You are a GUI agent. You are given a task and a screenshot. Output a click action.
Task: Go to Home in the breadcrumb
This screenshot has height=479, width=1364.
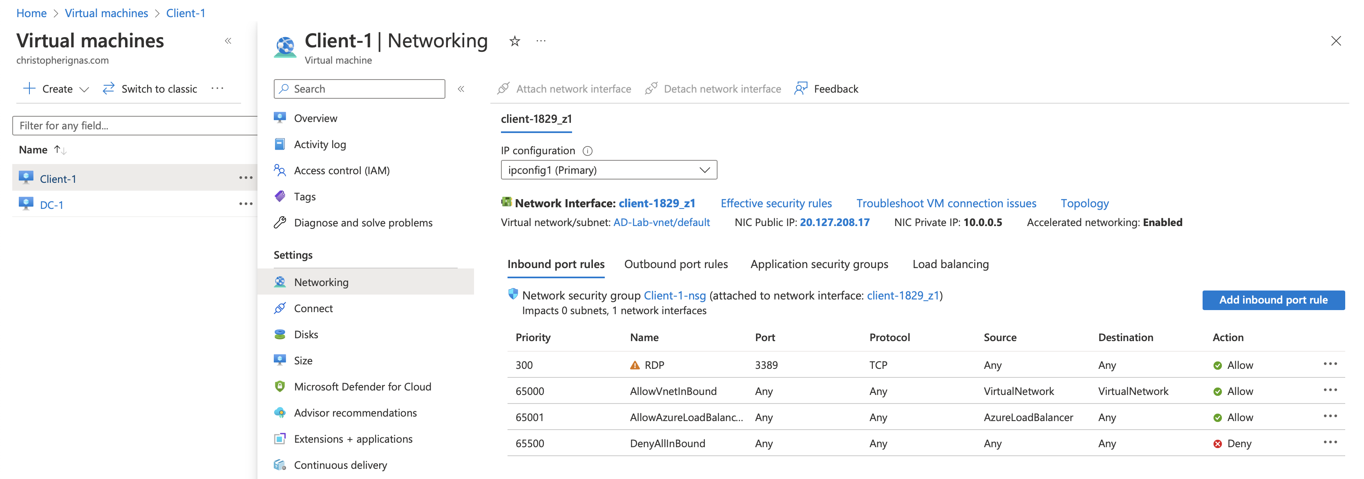pos(31,13)
